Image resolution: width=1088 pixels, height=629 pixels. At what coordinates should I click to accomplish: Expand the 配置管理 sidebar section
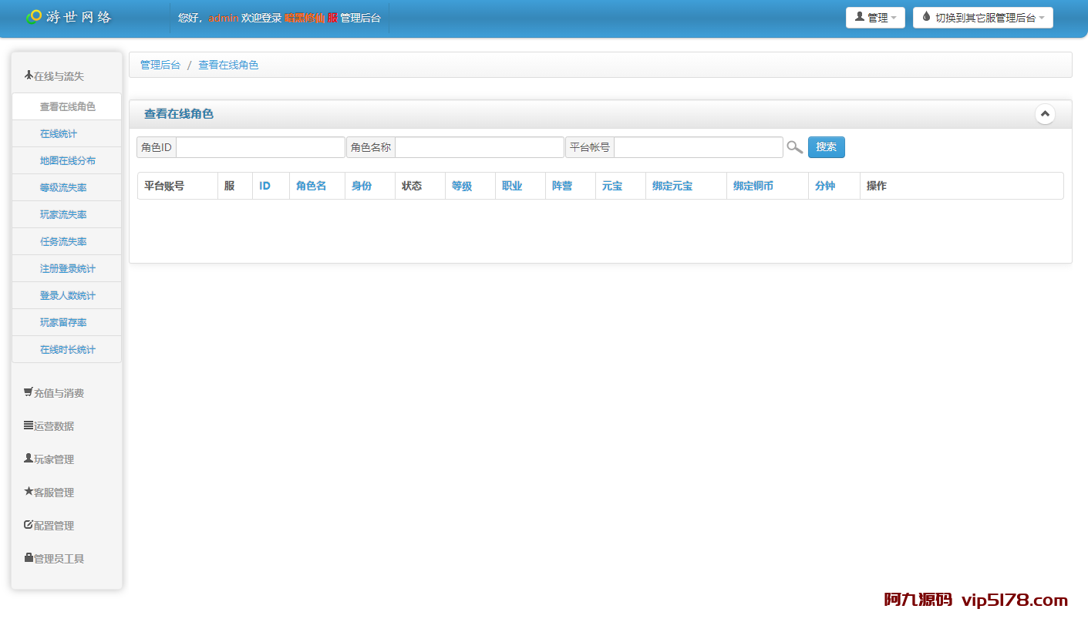49,526
